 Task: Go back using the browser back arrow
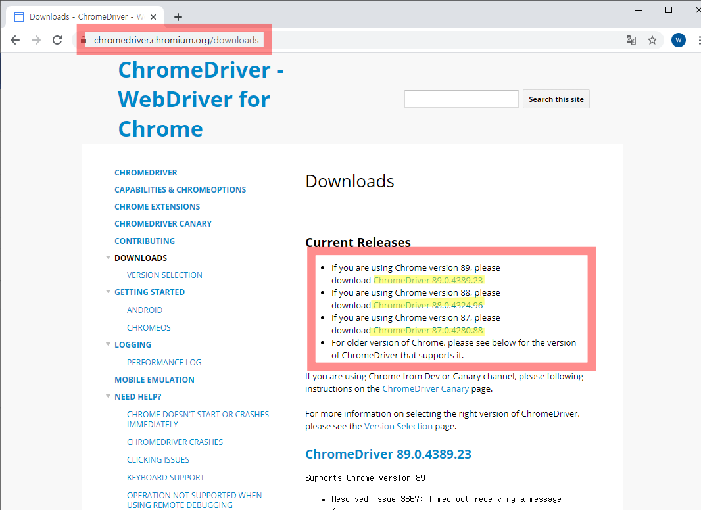(15, 40)
